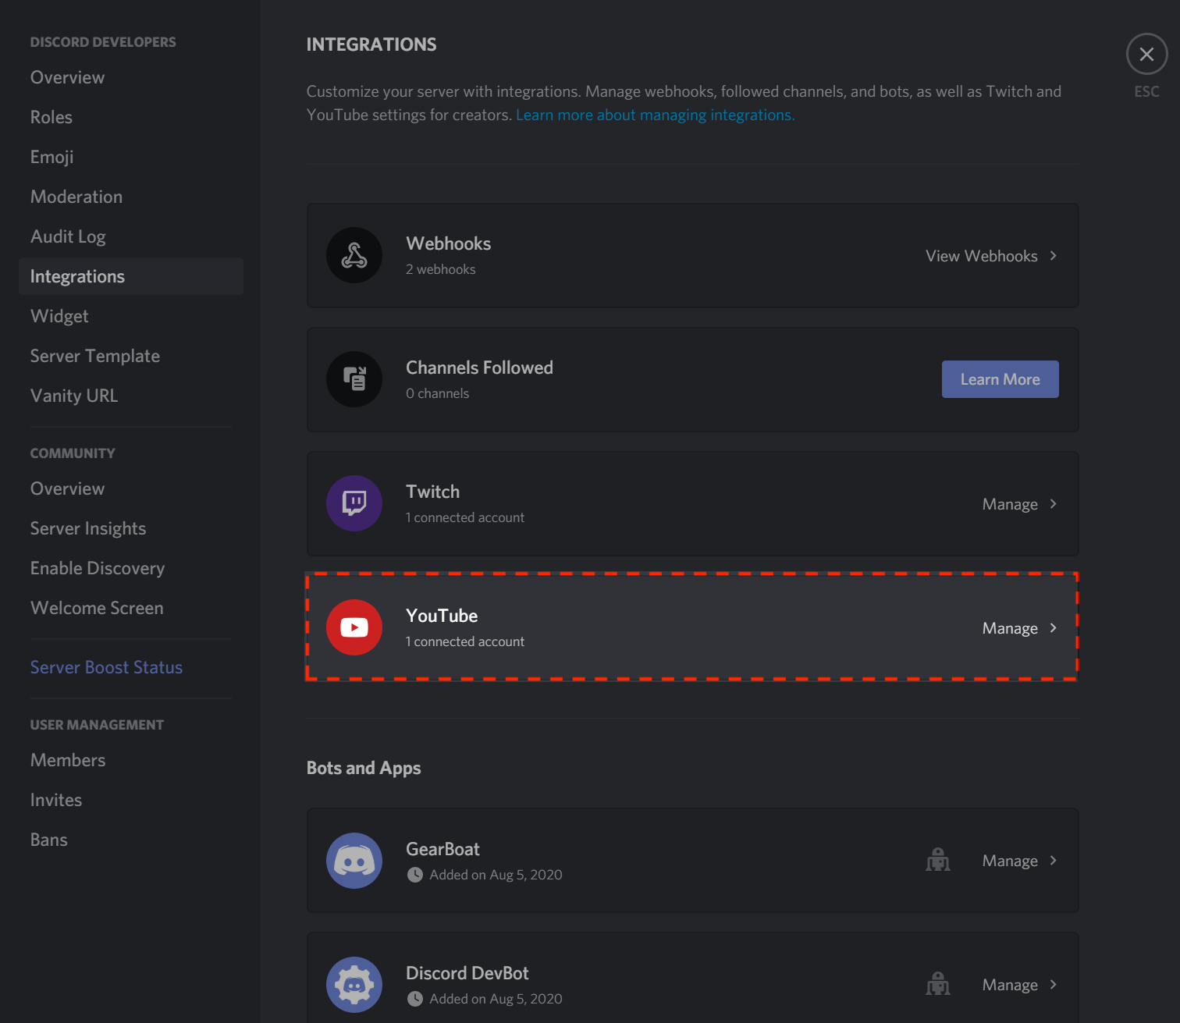Image resolution: width=1180 pixels, height=1023 pixels.
Task: Click View Webhooks
Action: click(x=981, y=256)
